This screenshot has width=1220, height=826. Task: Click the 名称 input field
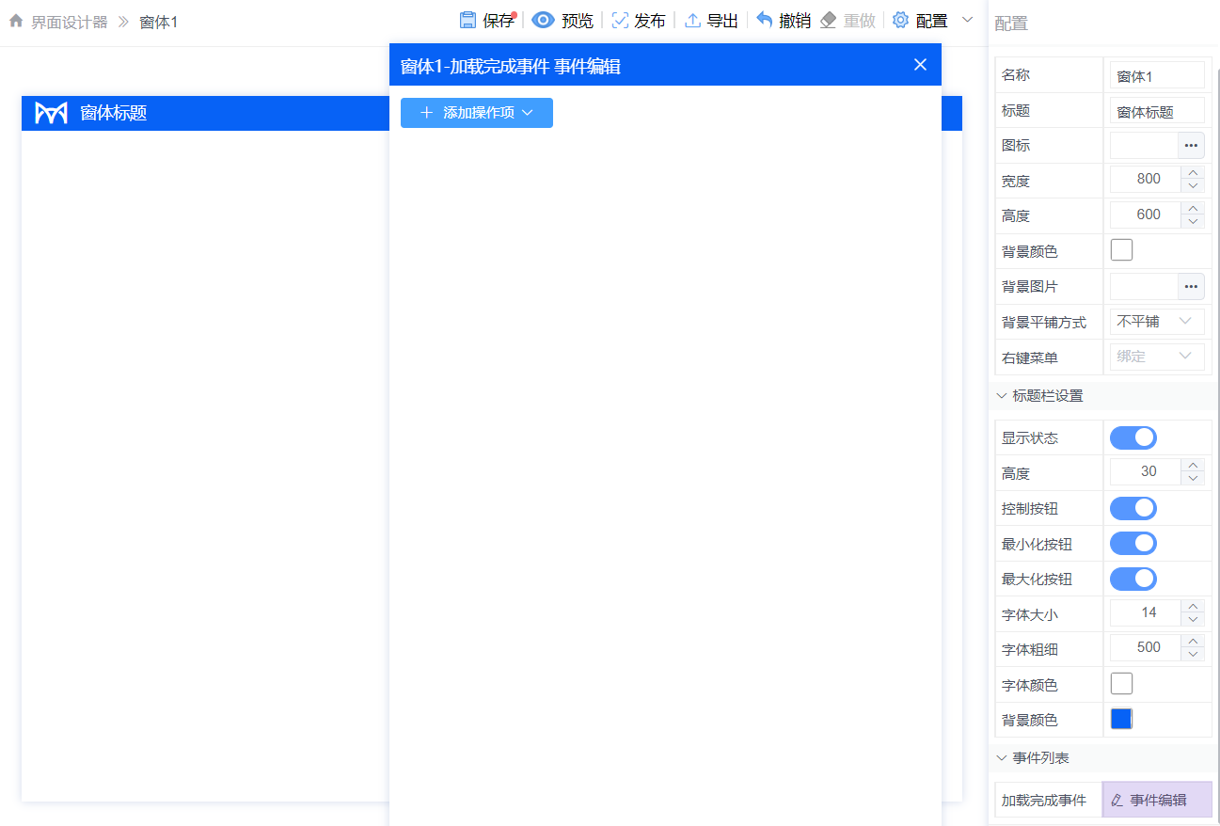(1157, 75)
